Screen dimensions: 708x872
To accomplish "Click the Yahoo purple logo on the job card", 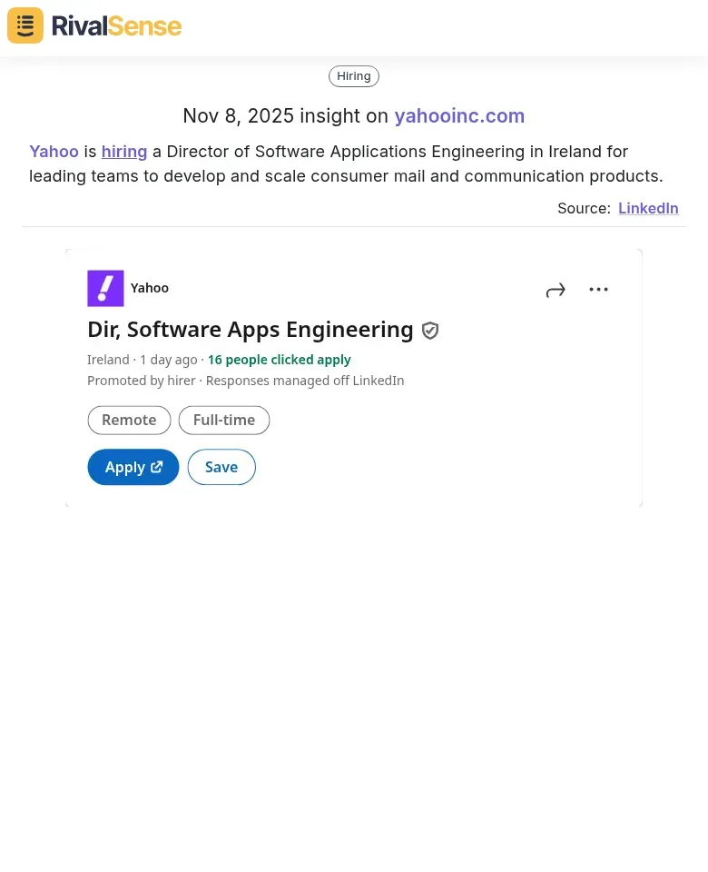I will click(x=105, y=288).
